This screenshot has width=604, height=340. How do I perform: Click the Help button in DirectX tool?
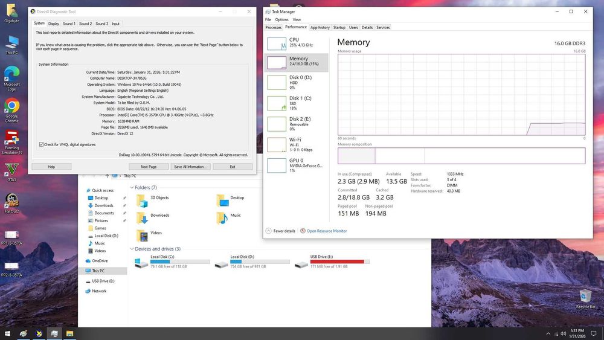click(x=51, y=167)
